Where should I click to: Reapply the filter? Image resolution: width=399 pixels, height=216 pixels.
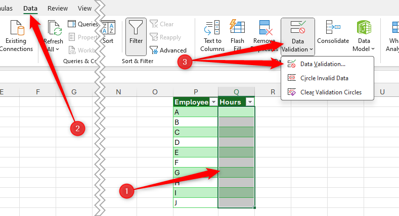165,37
